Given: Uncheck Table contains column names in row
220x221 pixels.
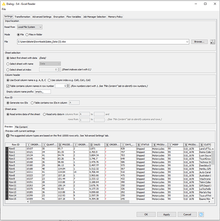Looking at the screenshot, I should (x=8, y=86).
